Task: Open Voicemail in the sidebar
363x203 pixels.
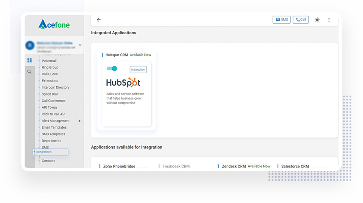Action: click(49, 60)
